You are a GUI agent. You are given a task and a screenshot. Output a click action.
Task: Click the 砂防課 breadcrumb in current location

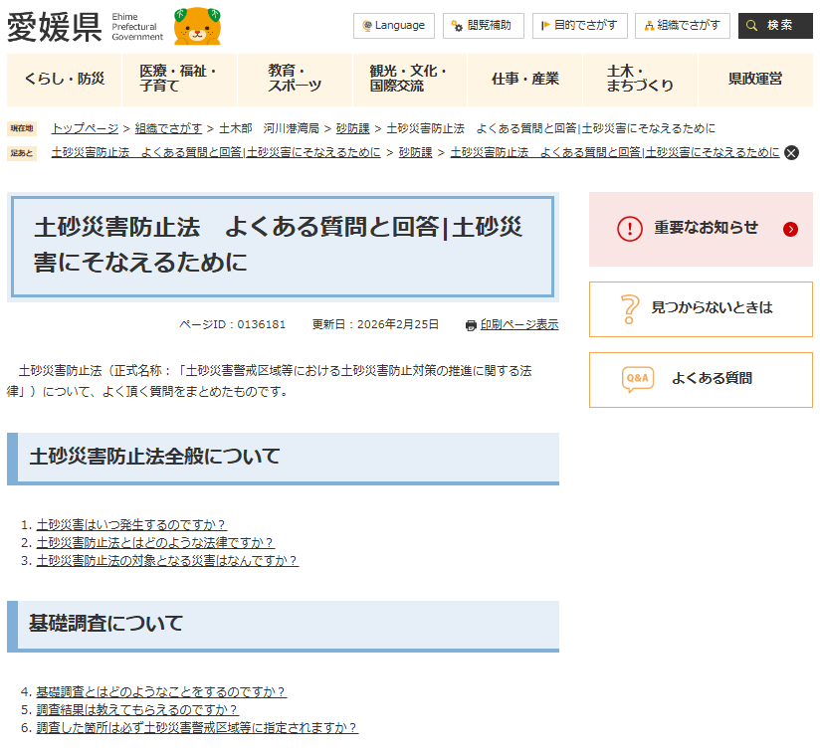(x=352, y=128)
